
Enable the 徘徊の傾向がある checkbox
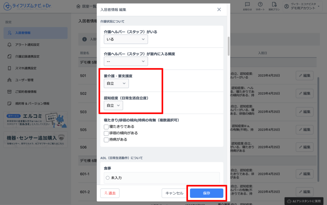(x=106, y=133)
